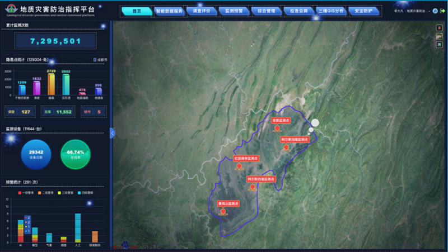
Task: Click the round icon beside user name
Action: coord(435,11)
